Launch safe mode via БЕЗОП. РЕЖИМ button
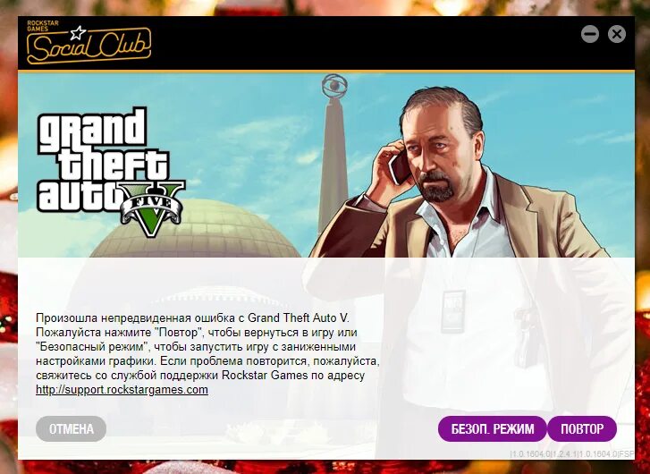 [x=492, y=428]
